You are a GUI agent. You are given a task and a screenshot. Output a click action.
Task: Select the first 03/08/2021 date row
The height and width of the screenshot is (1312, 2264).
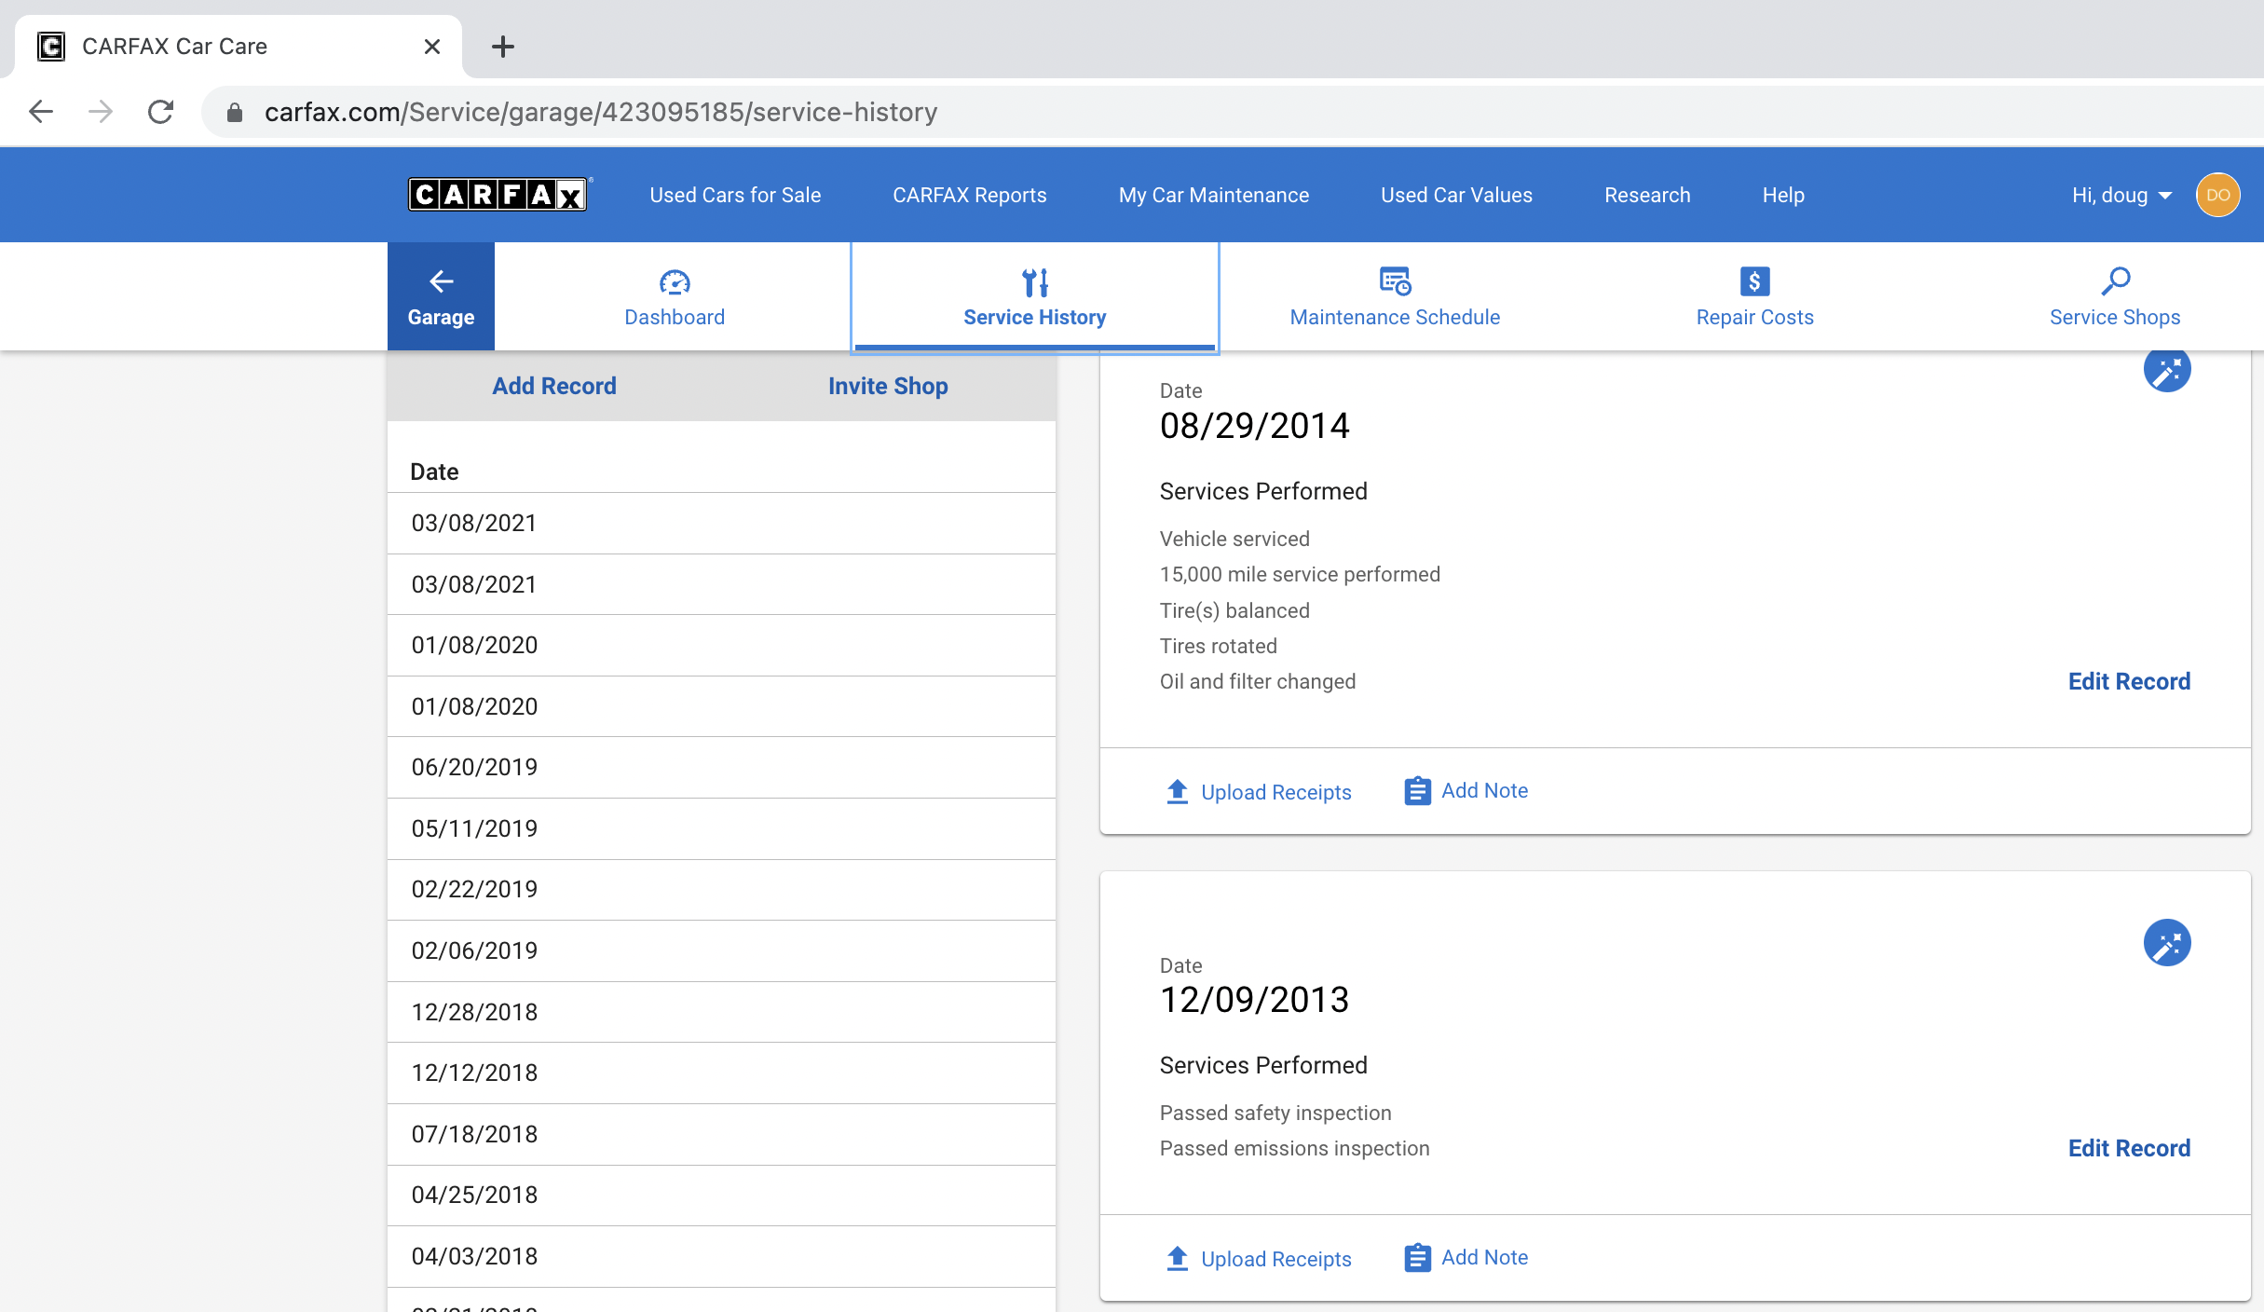[721, 524]
